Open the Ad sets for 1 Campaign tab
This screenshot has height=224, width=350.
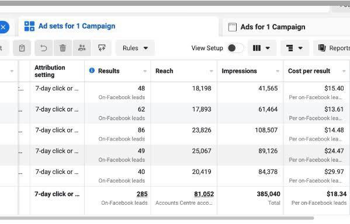(x=70, y=26)
